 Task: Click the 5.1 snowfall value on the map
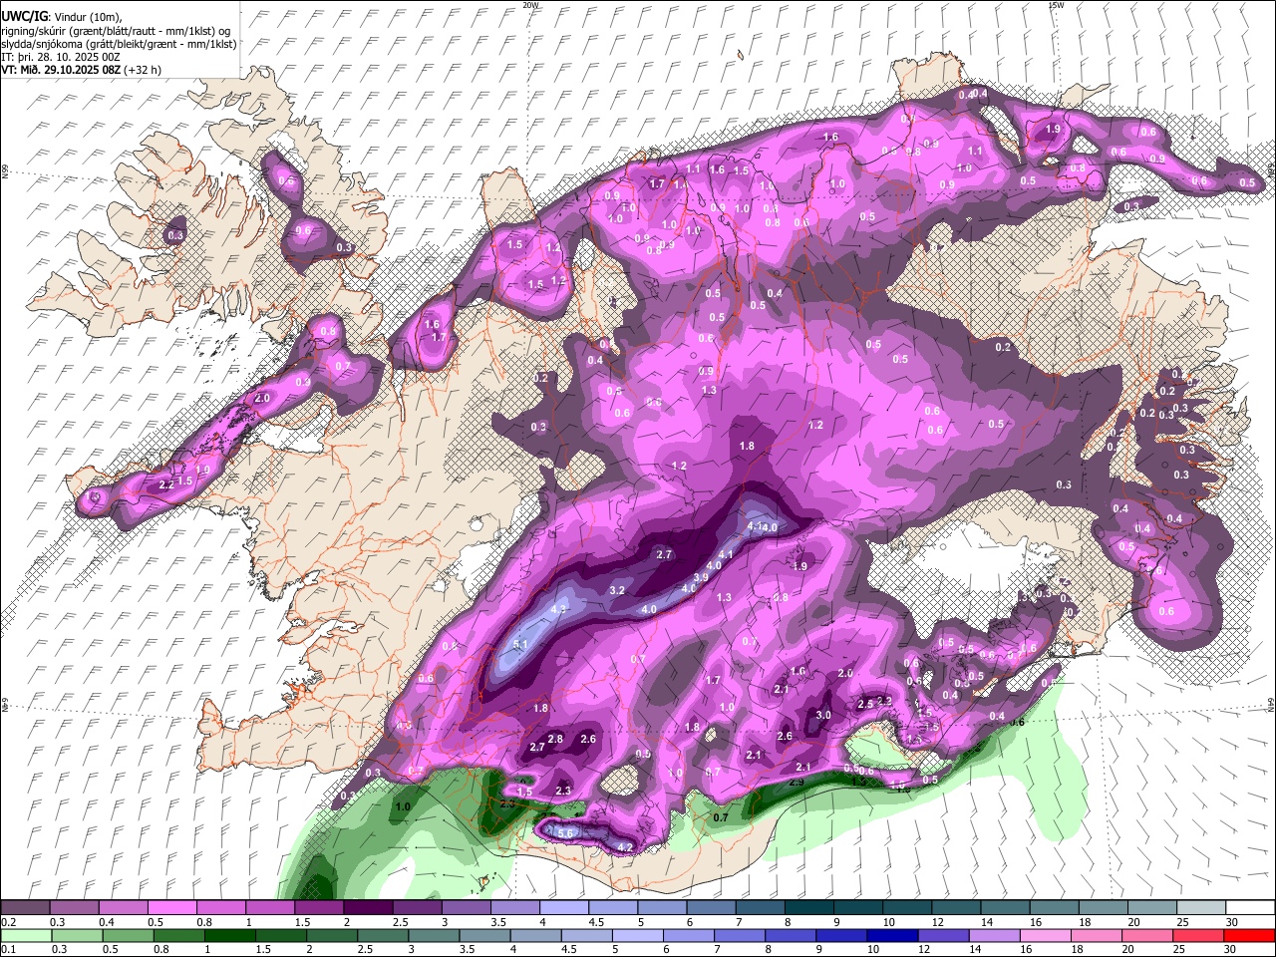pos(520,645)
